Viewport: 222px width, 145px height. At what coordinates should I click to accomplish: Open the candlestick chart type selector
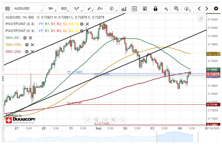click(77, 9)
